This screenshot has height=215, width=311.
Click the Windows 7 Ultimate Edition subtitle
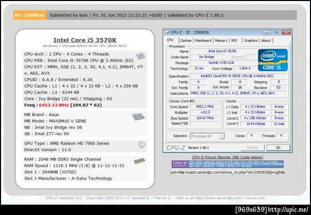pyautogui.click(x=85, y=46)
